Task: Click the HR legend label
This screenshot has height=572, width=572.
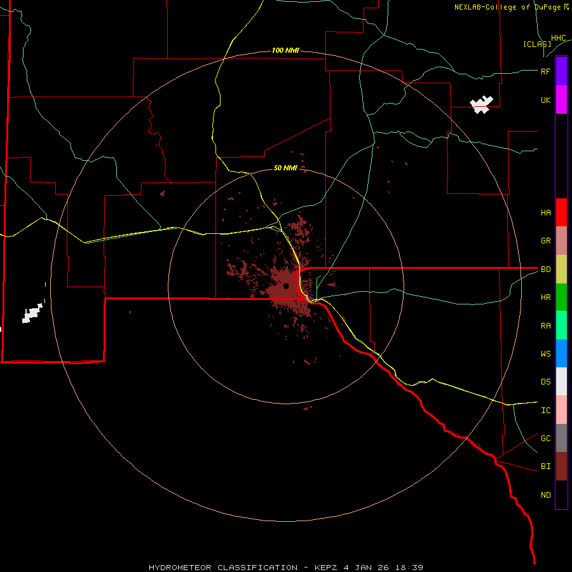Action: click(x=546, y=297)
